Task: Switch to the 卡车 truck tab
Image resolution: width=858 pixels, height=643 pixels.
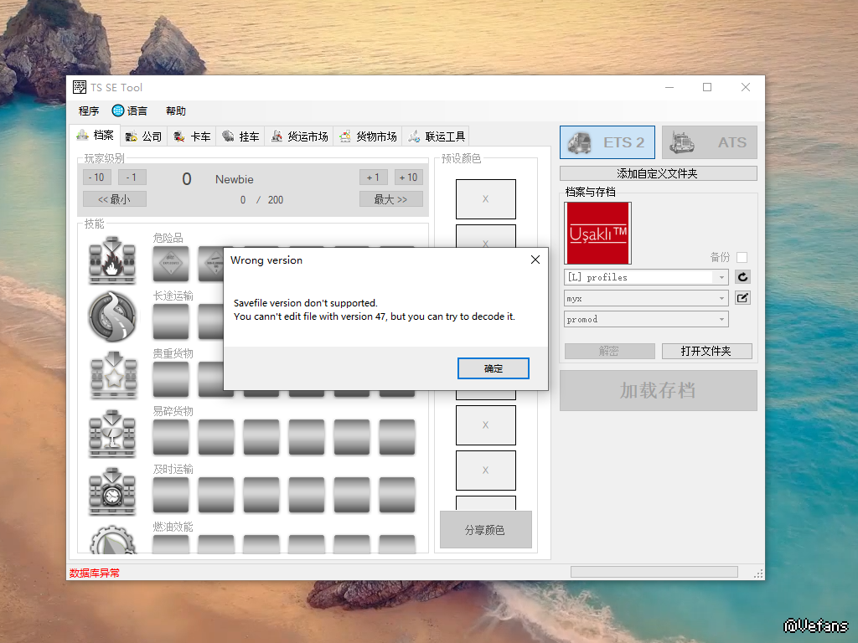Action: tap(192, 136)
